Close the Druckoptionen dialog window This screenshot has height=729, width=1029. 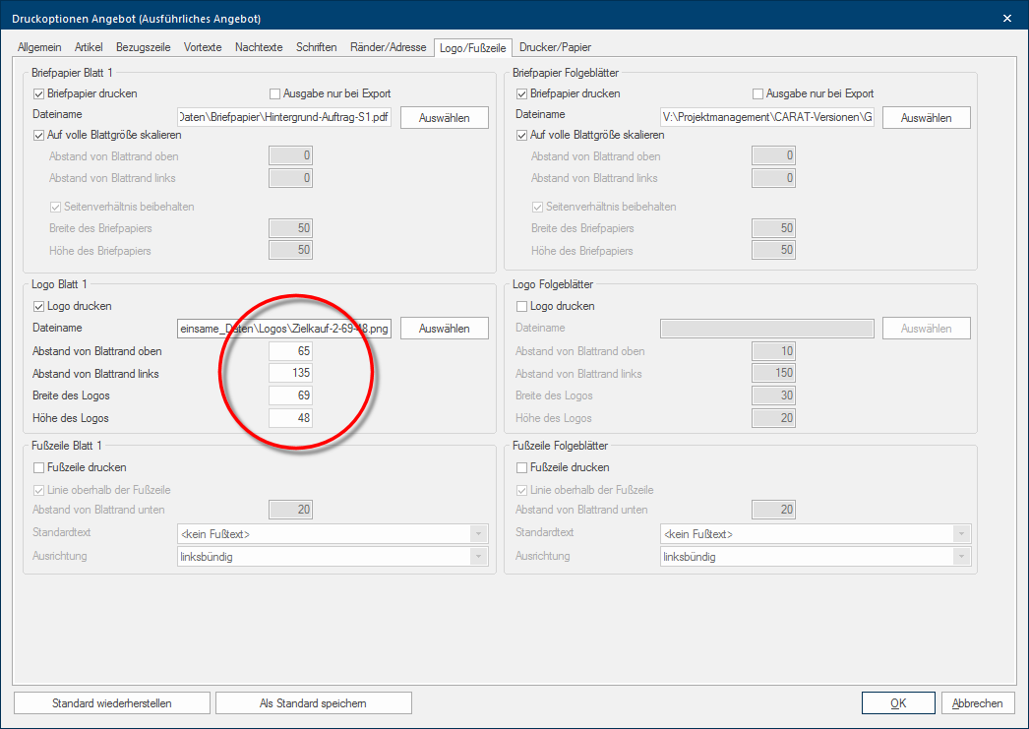[1006, 18]
